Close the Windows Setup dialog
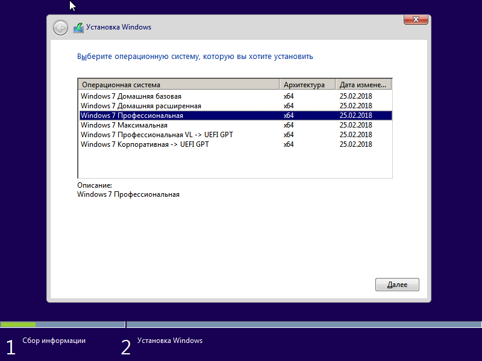The image size is (482, 361). coord(416,19)
